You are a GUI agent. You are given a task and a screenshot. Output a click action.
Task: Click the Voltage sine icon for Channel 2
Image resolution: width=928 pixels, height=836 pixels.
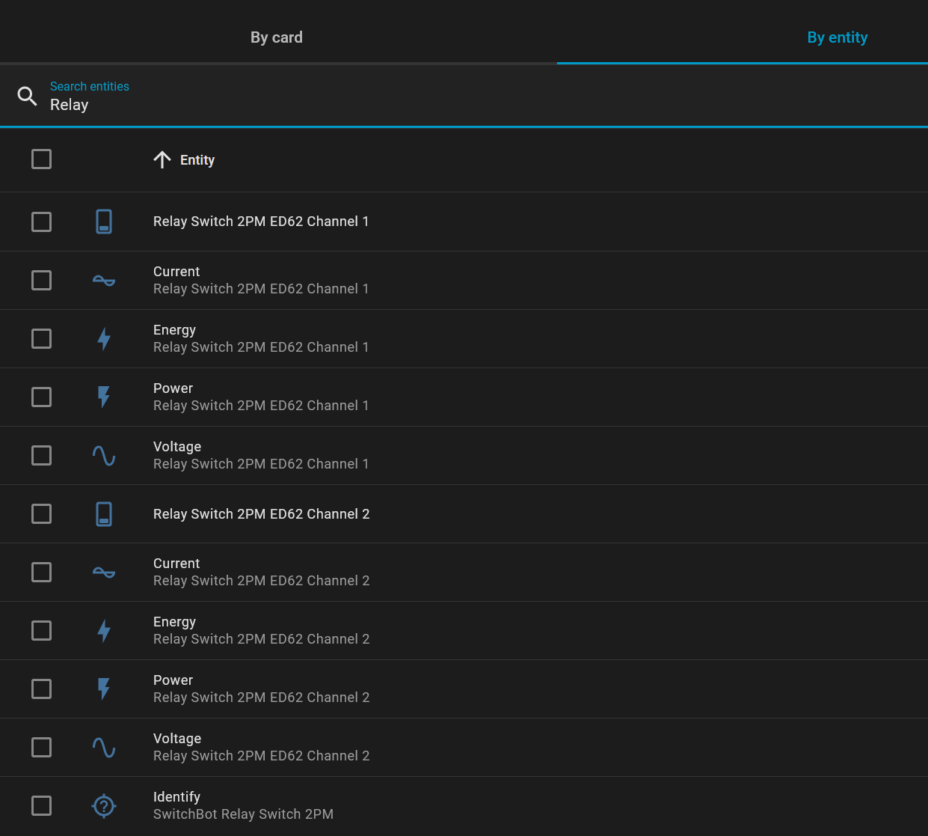104,748
